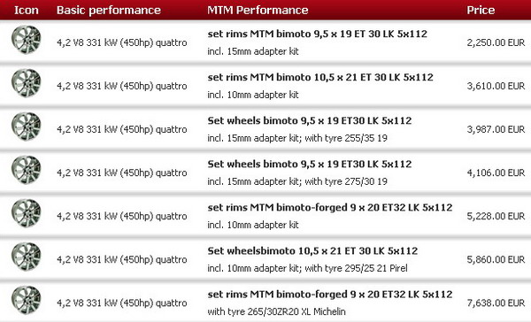
Task: Open bimoto-forged 9 x 20 with 10mm adapter kit
Action: point(330,207)
